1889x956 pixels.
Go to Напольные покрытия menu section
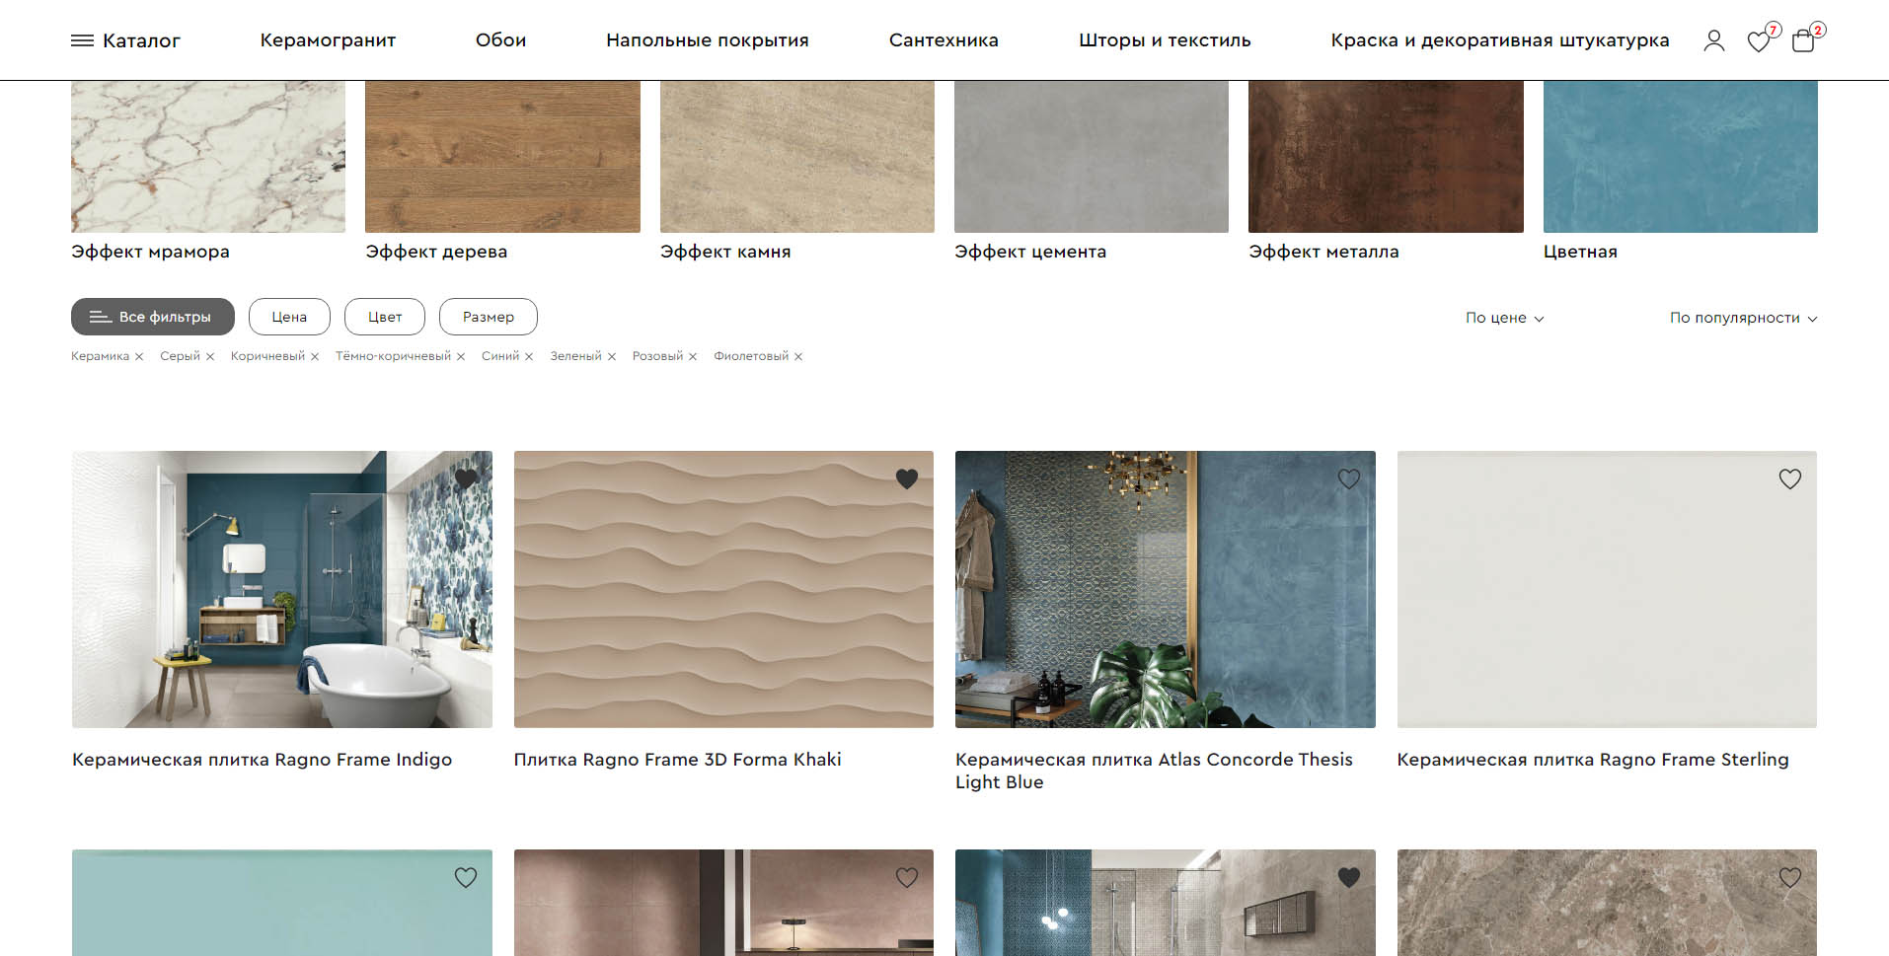click(x=708, y=40)
